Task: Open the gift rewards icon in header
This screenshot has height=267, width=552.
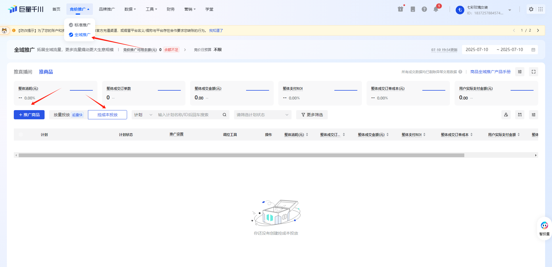Action: click(x=400, y=9)
